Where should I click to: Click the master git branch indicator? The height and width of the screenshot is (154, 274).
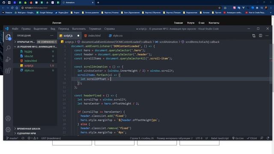tap(12, 138)
